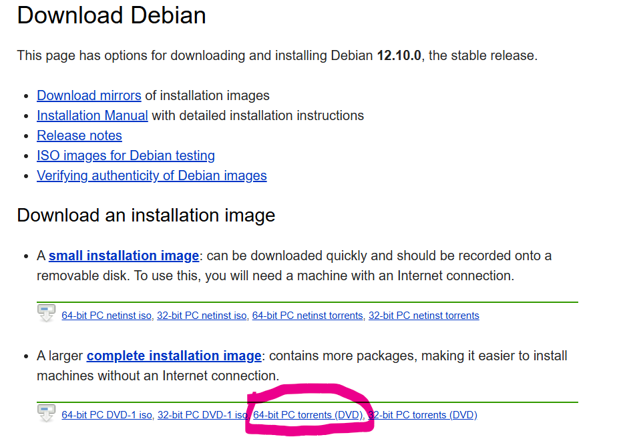This screenshot has height=437, width=619.
Task: Open 32-bit PC torrents (DVD) link
Action: [423, 415]
